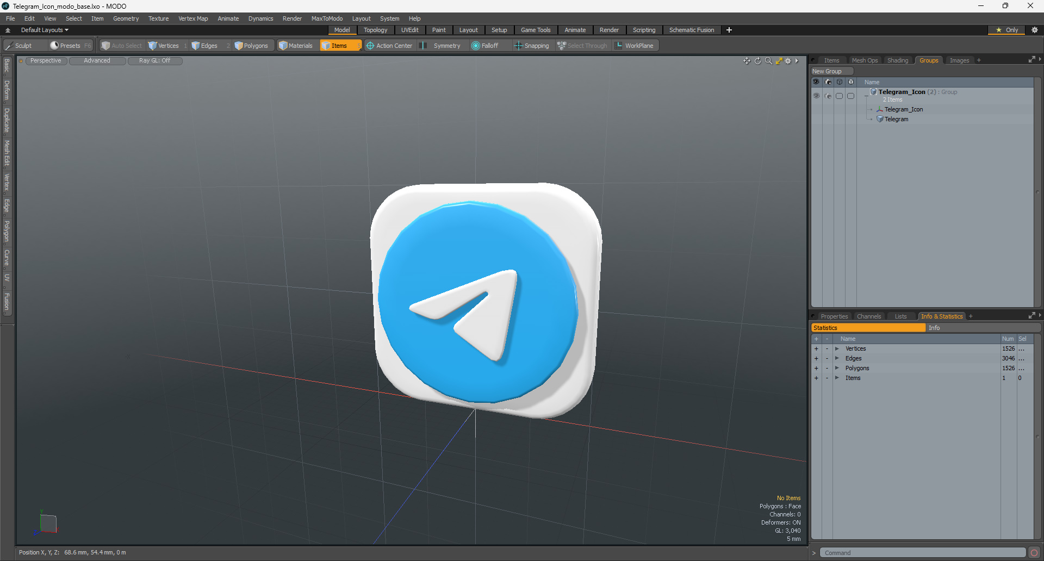Expand the Edges statistics row
The width and height of the screenshot is (1044, 561).
point(837,358)
